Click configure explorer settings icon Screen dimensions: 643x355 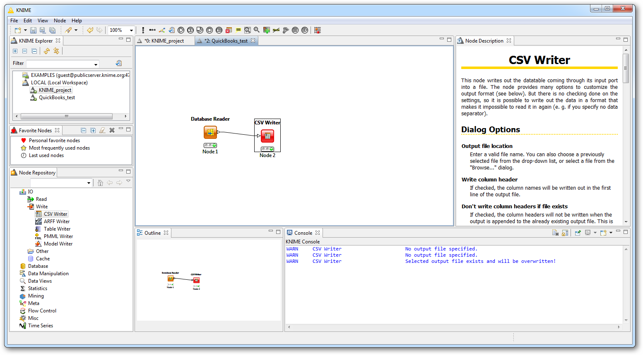pos(119,63)
